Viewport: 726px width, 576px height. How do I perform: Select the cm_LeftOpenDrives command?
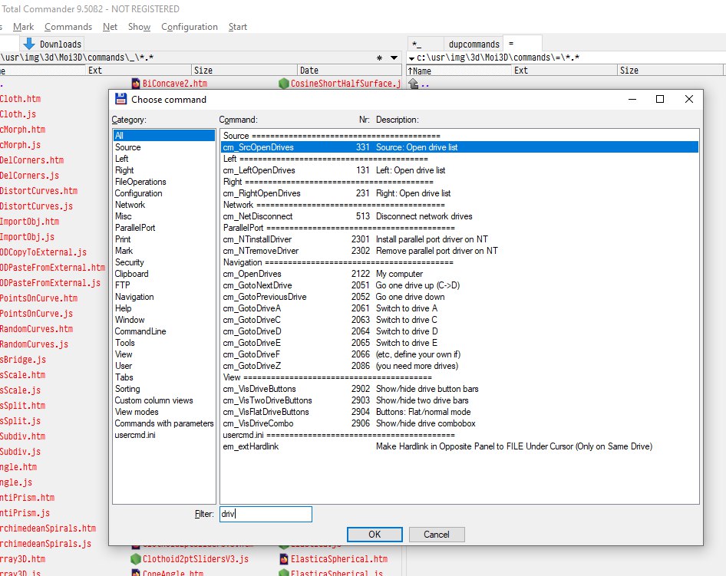(x=459, y=170)
